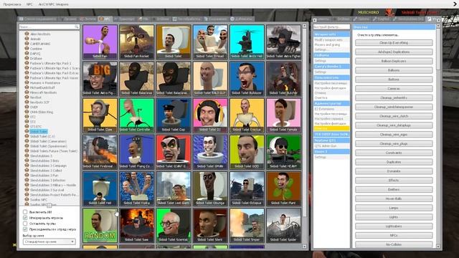Open the E2 Extensions admin entry
The height and width of the screenshot is (258, 459).
tap(324, 109)
